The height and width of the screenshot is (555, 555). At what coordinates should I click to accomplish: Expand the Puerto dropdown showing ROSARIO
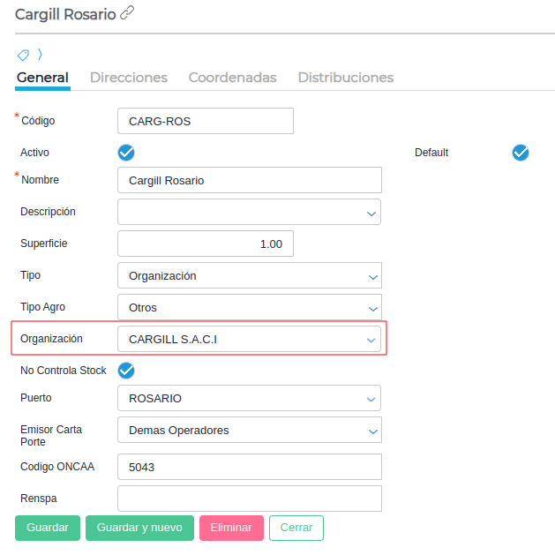[249, 399]
